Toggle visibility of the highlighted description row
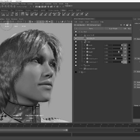 pyautogui.click(x=76, y=38)
